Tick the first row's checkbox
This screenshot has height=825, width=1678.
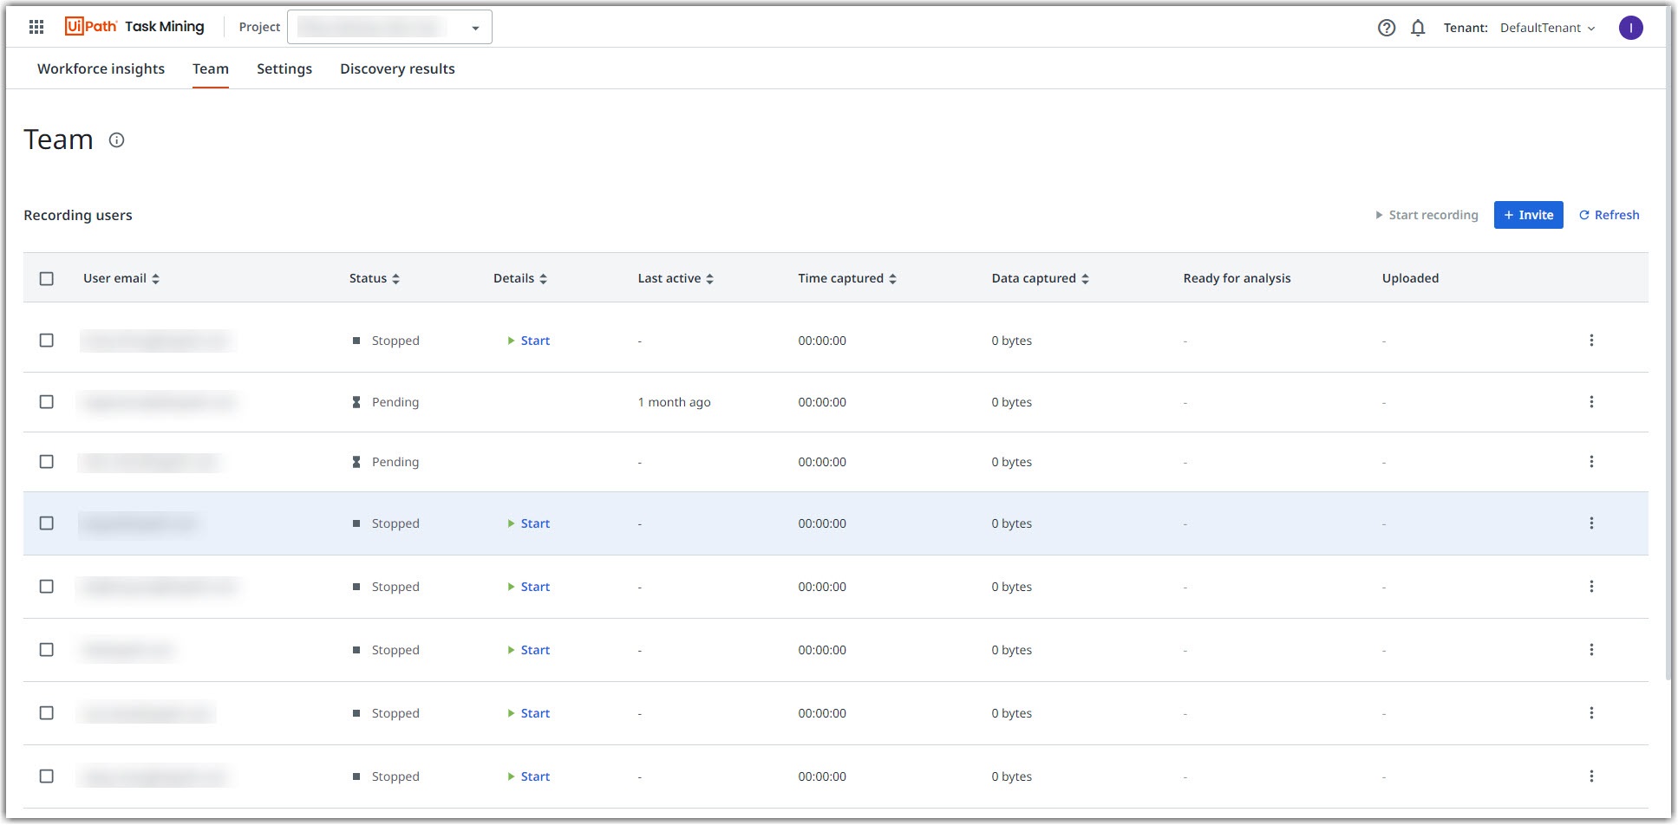pyautogui.click(x=47, y=341)
